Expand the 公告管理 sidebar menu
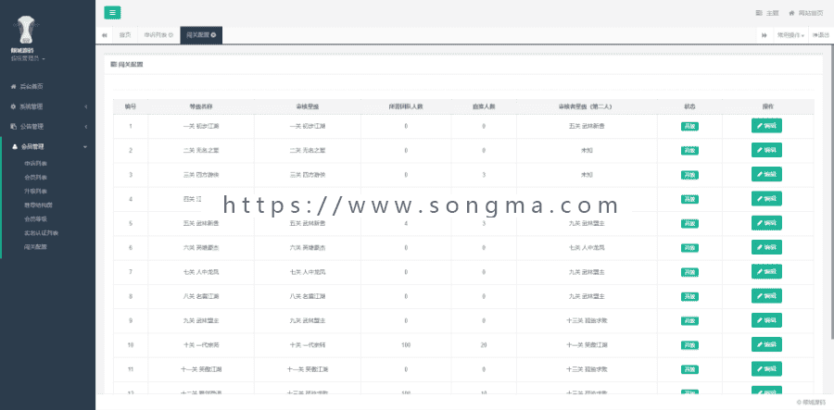834x410 pixels. pyautogui.click(x=48, y=127)
